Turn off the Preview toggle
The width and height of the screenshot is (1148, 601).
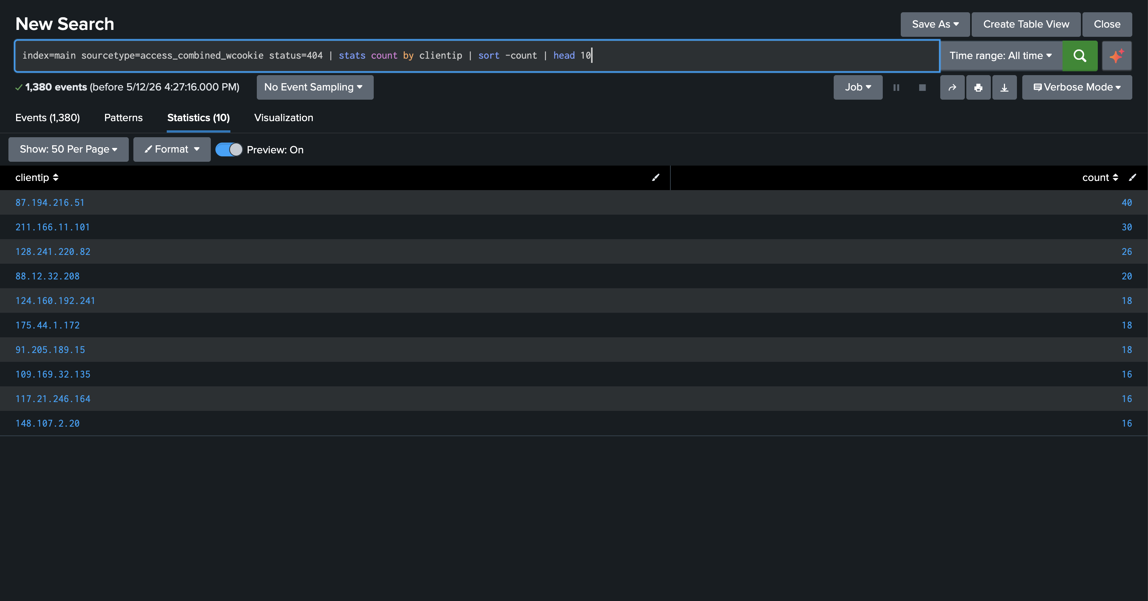228,150
